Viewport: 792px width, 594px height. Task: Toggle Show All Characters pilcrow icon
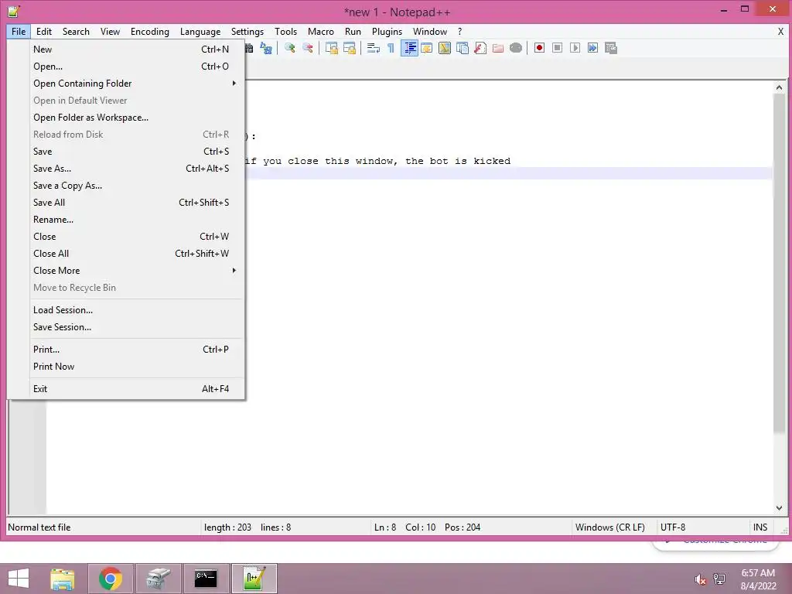point(391,48)
